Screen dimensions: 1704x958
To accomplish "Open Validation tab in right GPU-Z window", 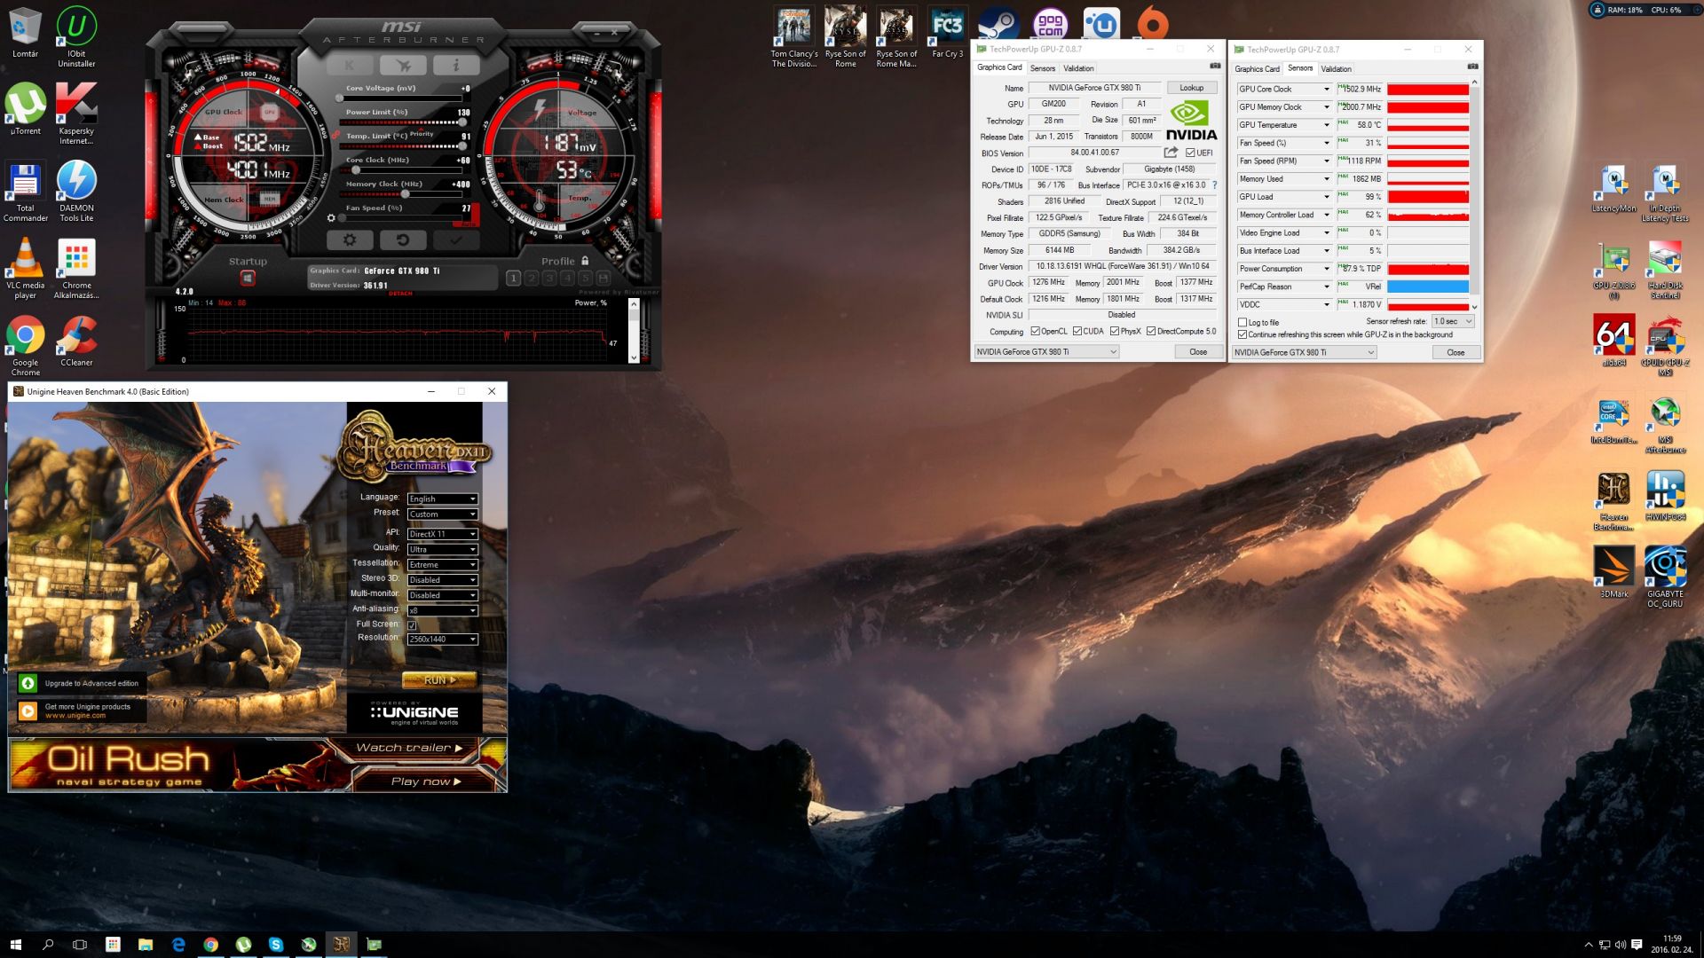I will click(1336, 69).
